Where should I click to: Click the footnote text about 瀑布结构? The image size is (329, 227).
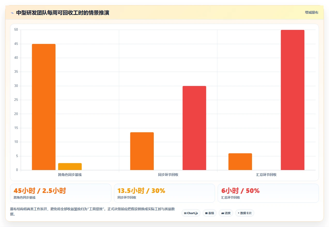coord(93,211)
